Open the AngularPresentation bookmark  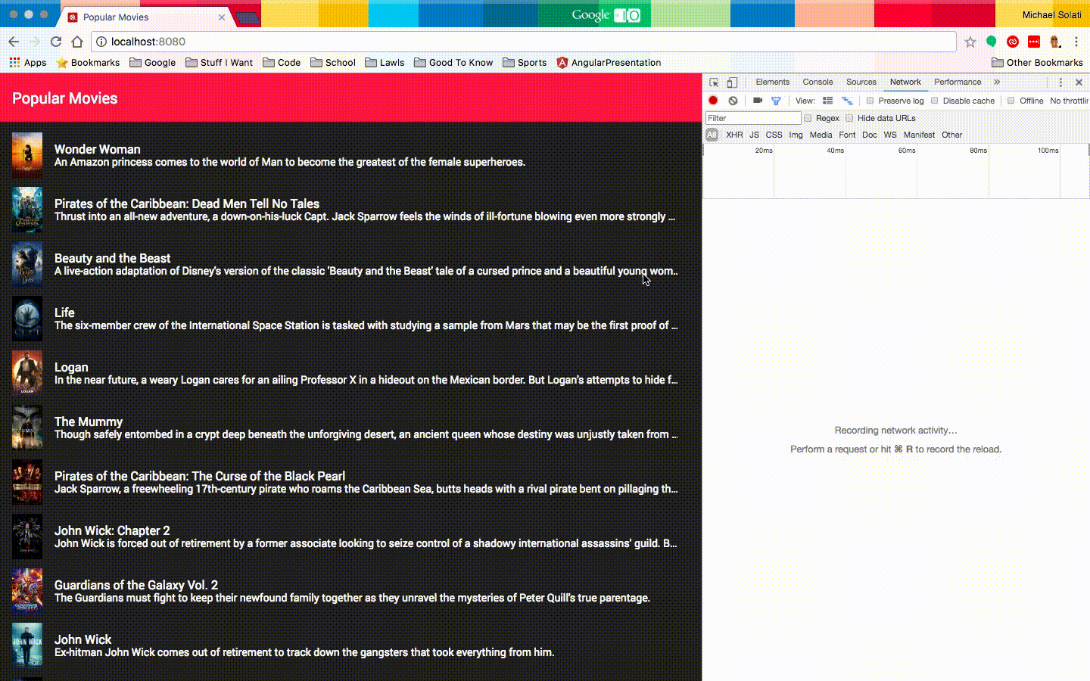[x=609, y=63]
